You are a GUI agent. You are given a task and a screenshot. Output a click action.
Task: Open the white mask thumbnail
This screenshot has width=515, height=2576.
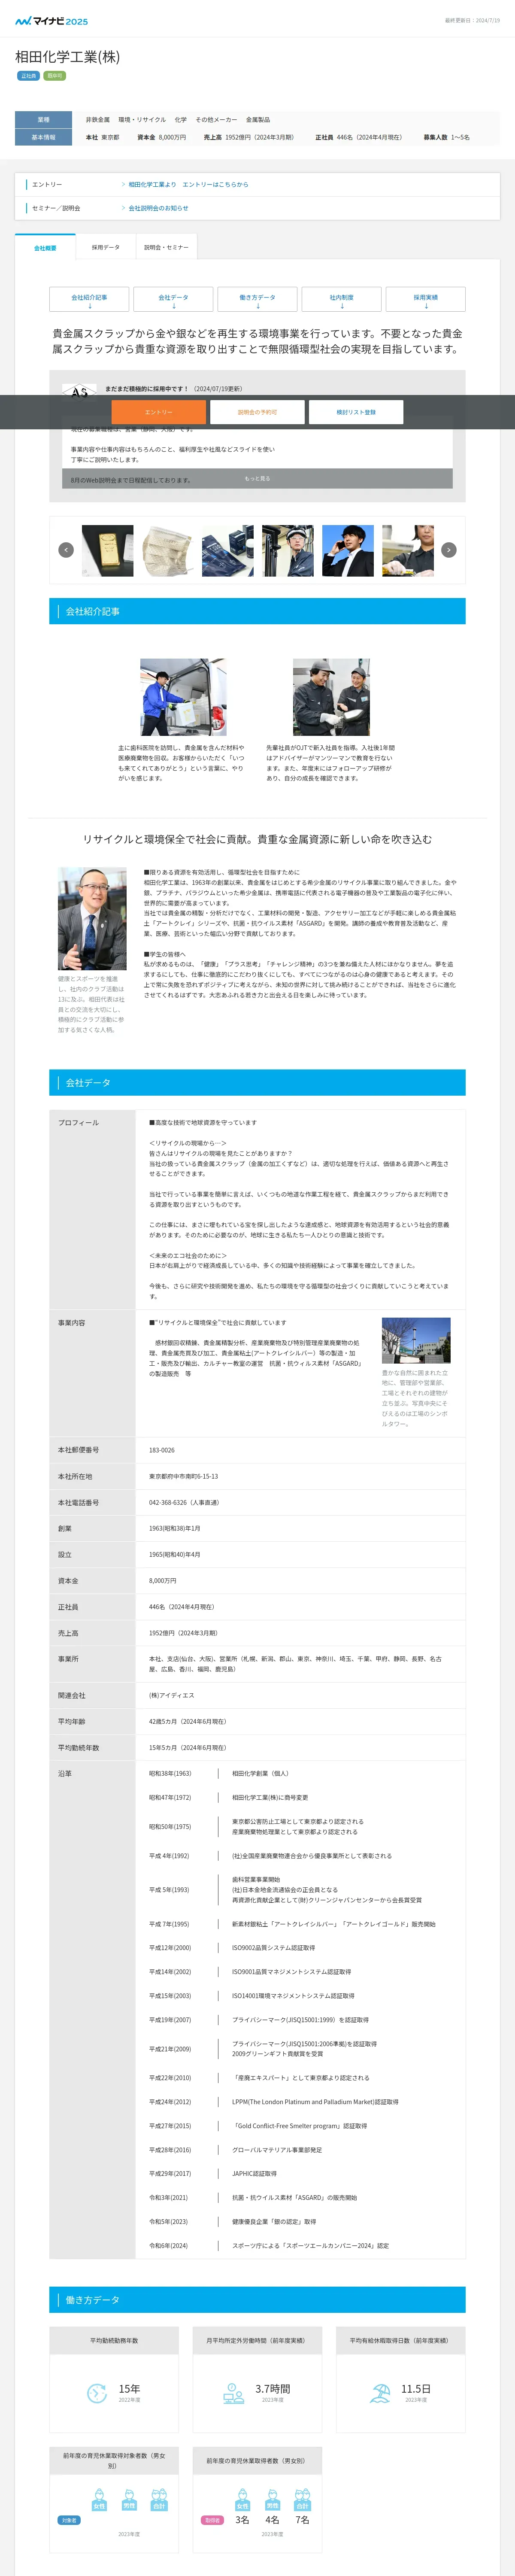168,550
